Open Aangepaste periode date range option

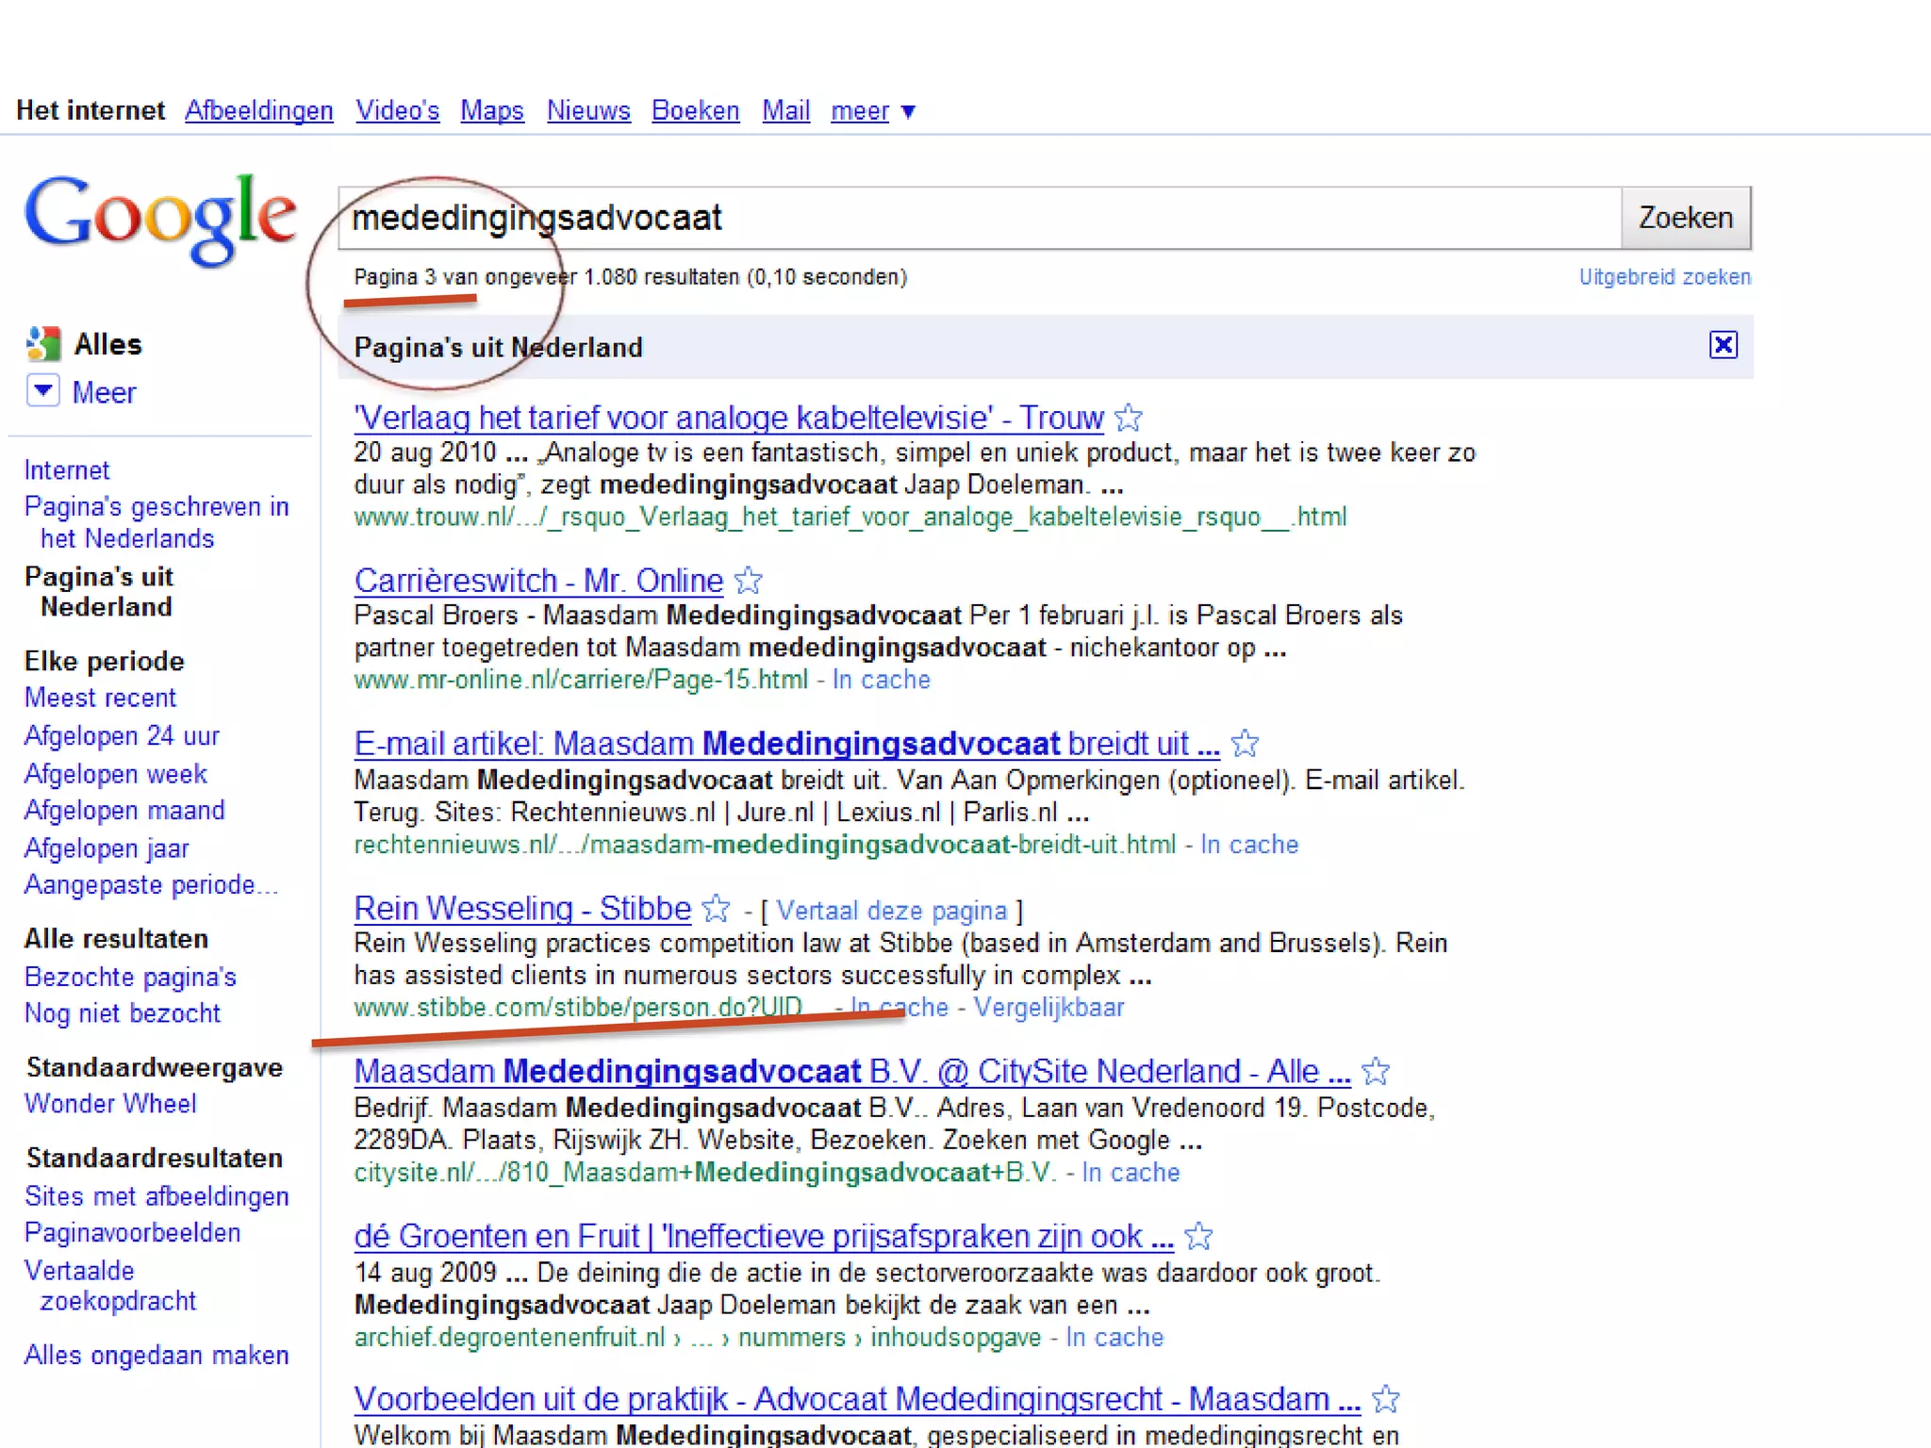pyautogui.click(x=151, y=885)
